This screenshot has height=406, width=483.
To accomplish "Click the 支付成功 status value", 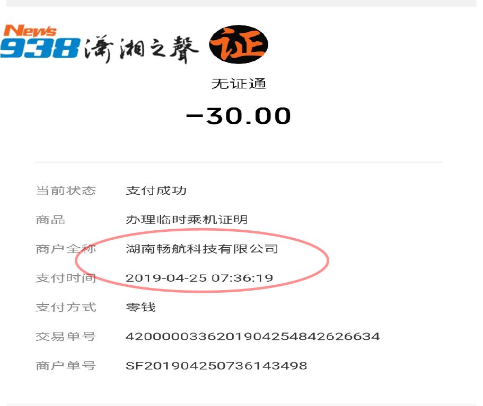I will (x=156, y=191).
